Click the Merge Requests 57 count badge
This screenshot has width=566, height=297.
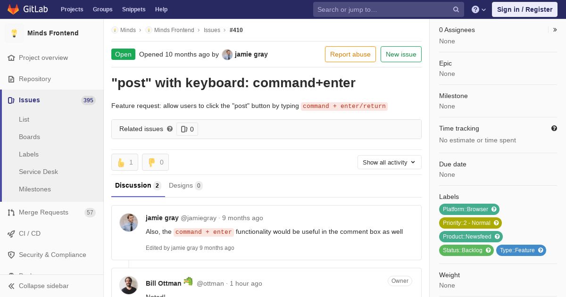(x=90, y=213)
